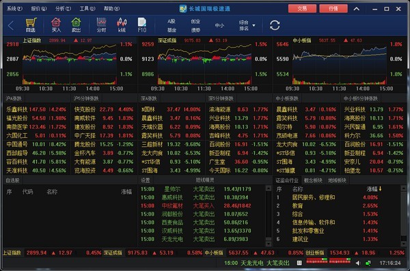Click the red 交易 button
The width and height of the screenshot is (410, 271).
coord(302,9)
